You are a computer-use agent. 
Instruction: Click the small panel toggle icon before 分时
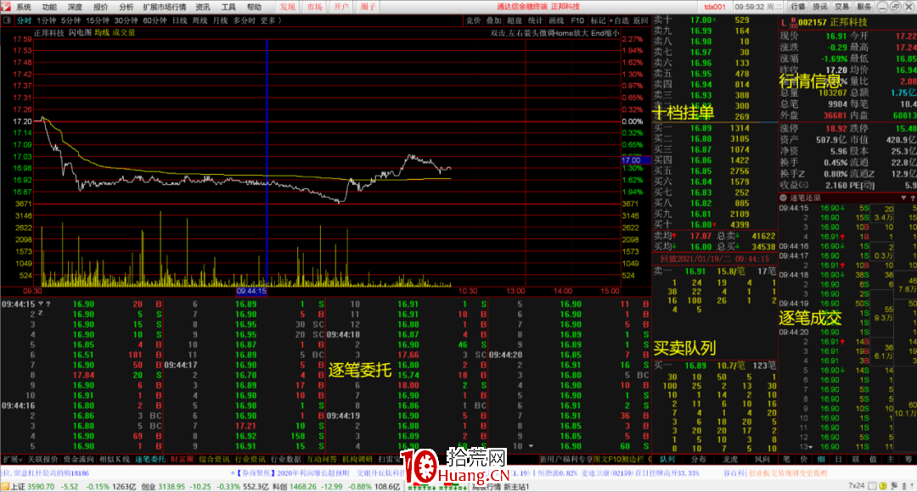7,20
